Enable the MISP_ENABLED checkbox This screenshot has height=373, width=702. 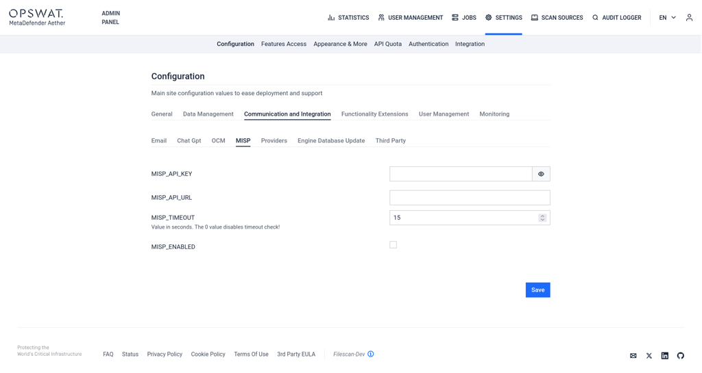(x=393, y=245)
